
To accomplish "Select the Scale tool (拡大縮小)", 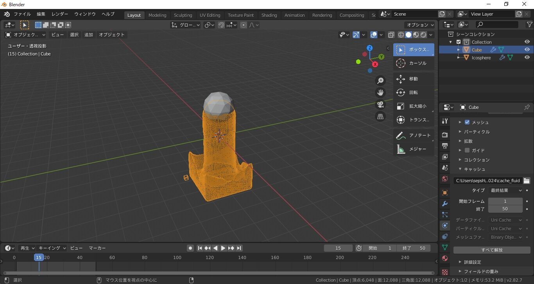I will (414, 106).
